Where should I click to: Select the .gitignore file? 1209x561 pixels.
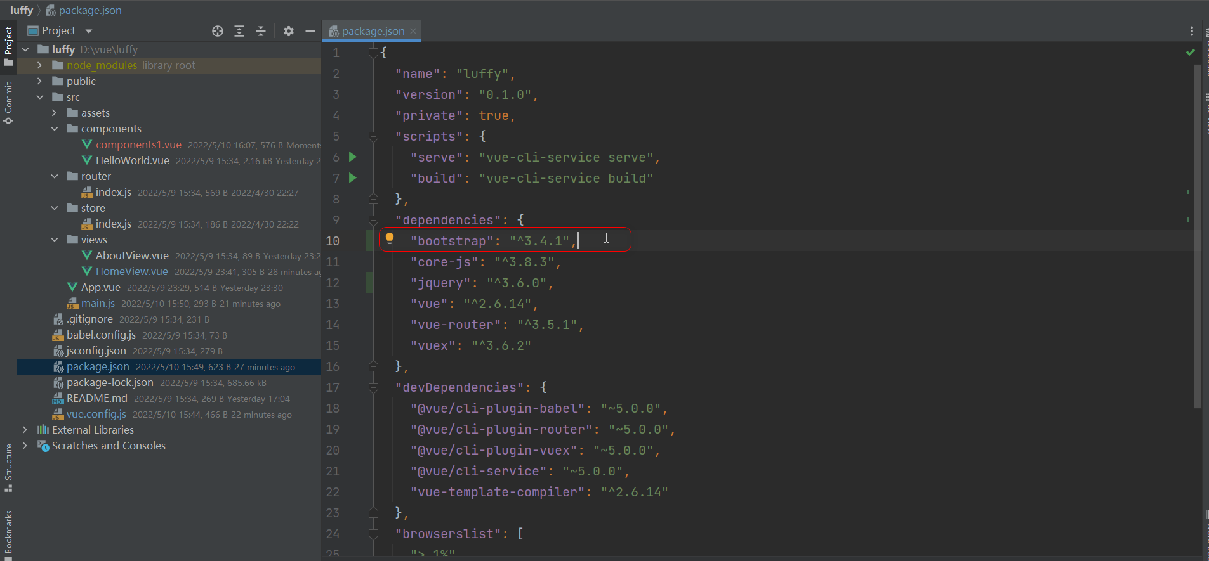pyautogui.click(x=89, y=319)
